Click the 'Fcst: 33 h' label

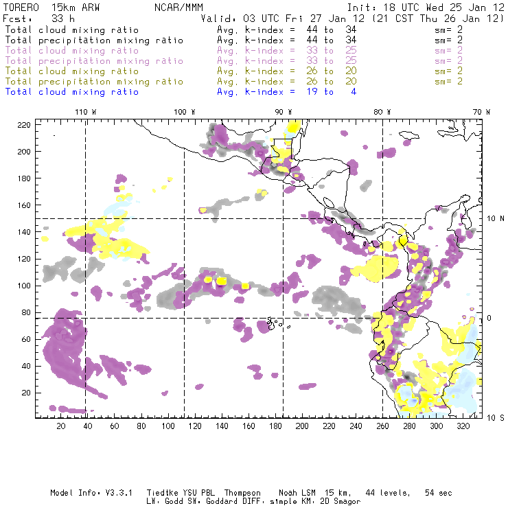click(38, 19)
